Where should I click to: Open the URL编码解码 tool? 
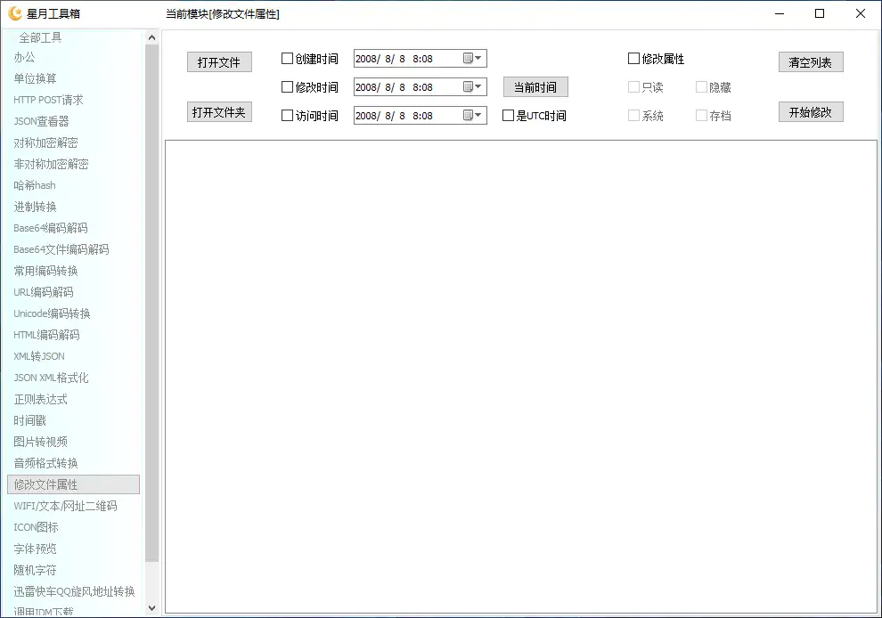pos(44,292)
